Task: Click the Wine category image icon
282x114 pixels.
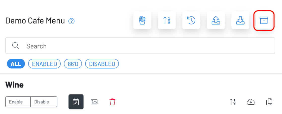Action: [94, 102]
